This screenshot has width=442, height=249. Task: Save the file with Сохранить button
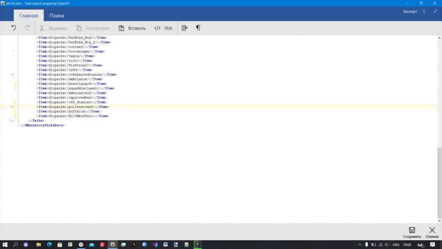tap(412, 232)
